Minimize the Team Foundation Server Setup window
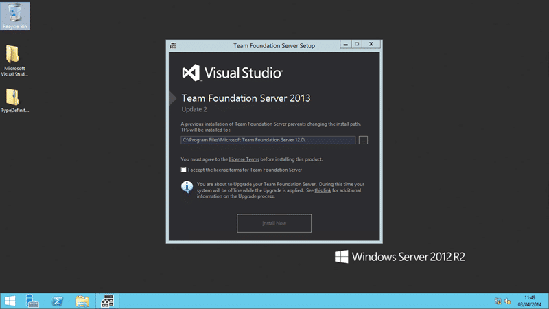The image size is (549, 309). pyautogui.click(x=346, y=44)
